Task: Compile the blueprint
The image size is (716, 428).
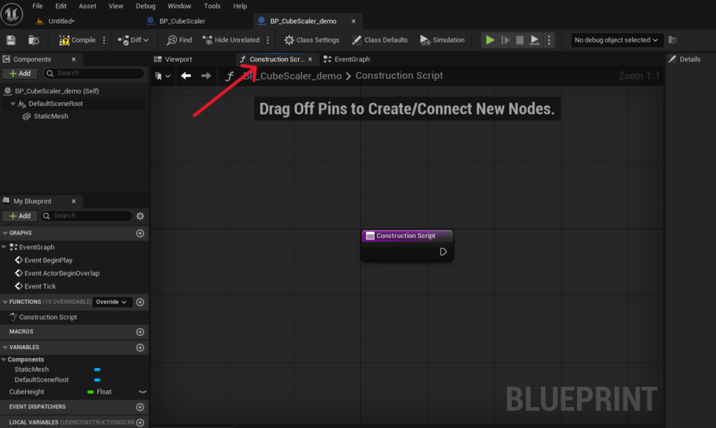Action: click(77, 40)
